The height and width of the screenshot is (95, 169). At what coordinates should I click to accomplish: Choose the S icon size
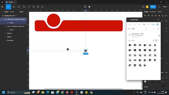[x=153, y=40]
